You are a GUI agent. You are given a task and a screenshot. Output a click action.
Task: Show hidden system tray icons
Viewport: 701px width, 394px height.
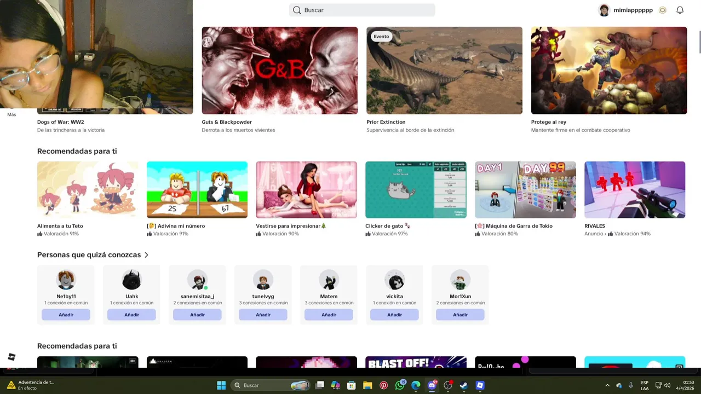[607, 385]
